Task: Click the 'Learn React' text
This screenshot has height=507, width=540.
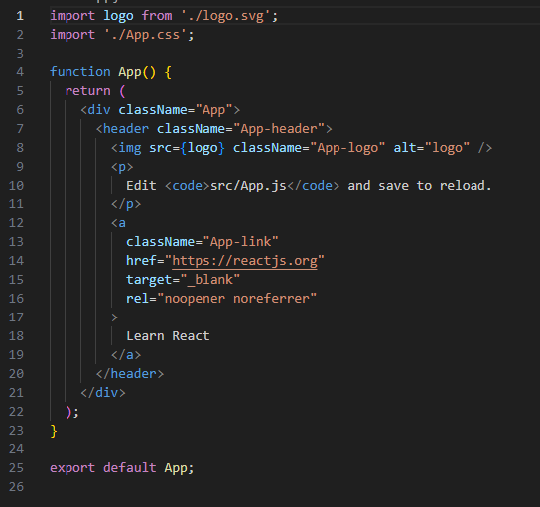Action: (x=168, y=336)
